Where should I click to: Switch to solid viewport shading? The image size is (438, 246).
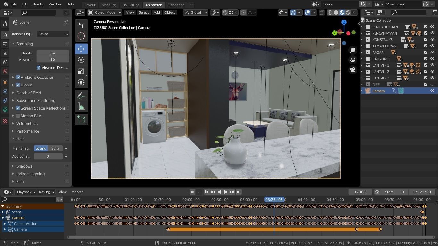(x=336, y=12)
